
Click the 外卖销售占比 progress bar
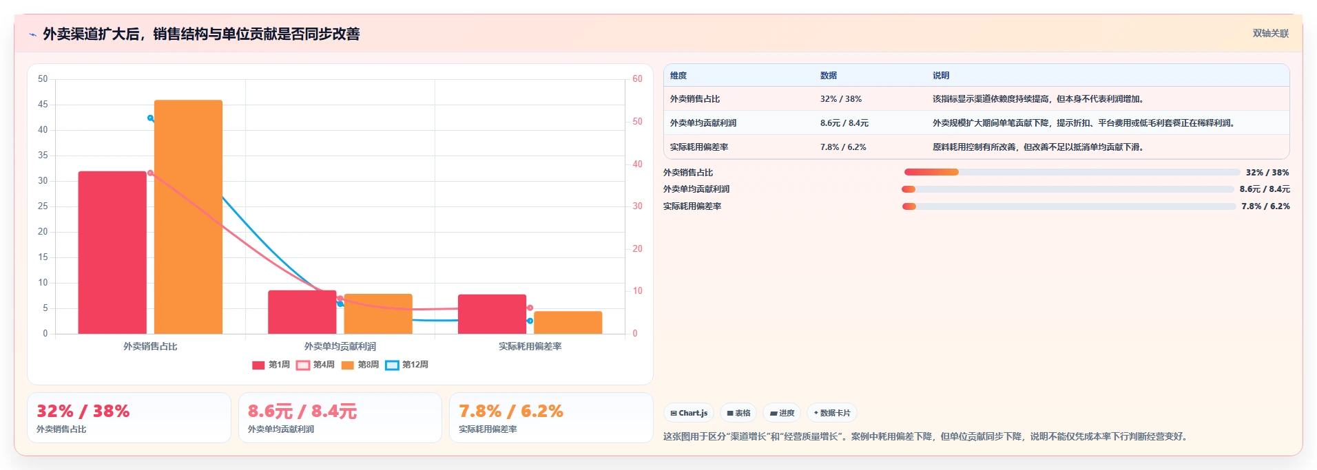[x=1072, y=172]
